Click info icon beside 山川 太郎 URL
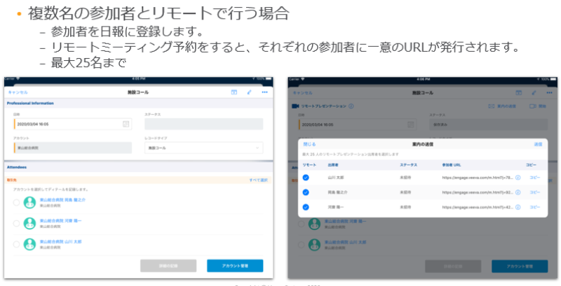 [x=518, y=178]
